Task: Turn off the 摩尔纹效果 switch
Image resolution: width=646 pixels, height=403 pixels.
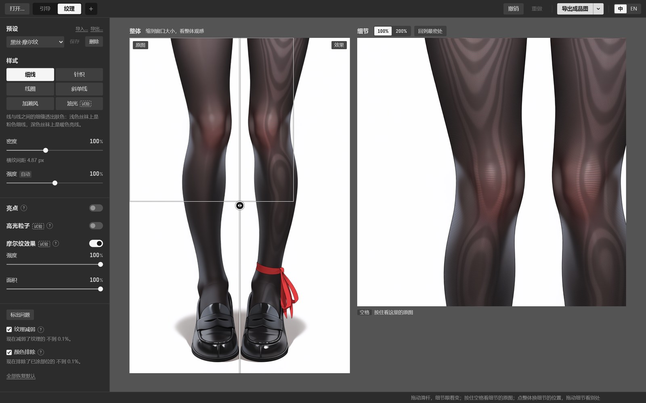Action: point(96,243)
